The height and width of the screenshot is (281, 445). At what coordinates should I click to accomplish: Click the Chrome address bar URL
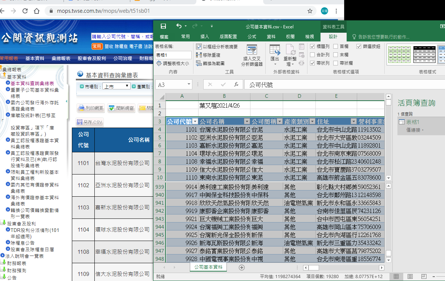[x=103, y=11]
